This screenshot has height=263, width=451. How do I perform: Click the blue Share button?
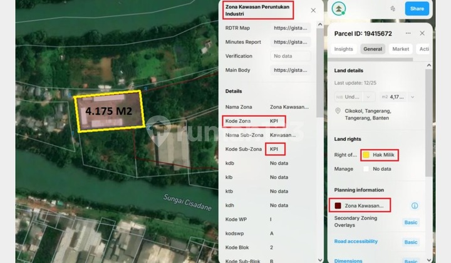417,9
